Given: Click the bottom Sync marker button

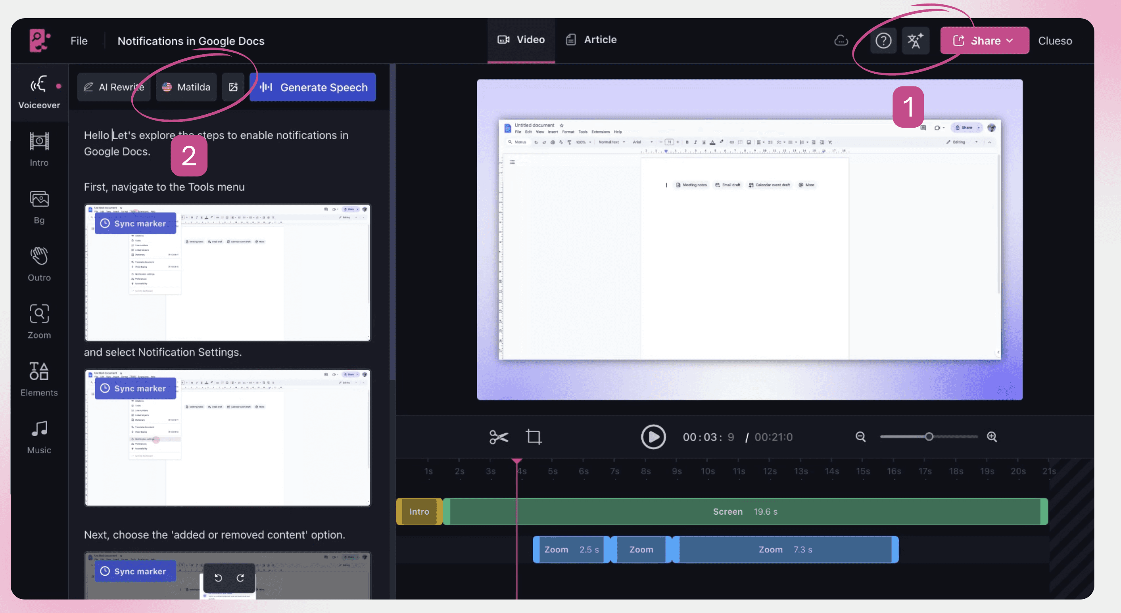Looking at the screenshot, I should coord(135,571).
